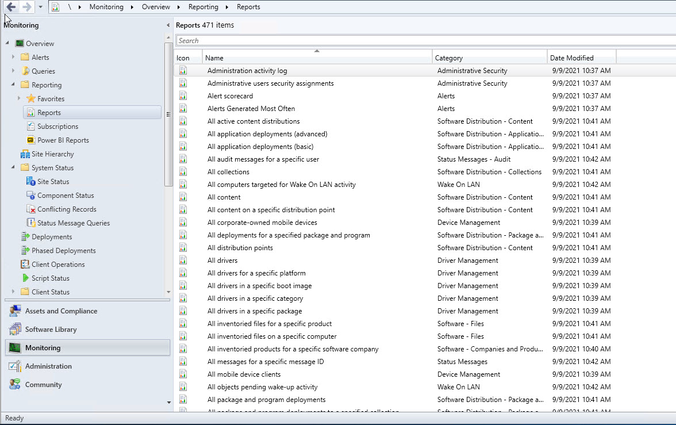The image size is (676, 425).
Task: Click the Search reports input field
Action: click(x=425, y=41)
